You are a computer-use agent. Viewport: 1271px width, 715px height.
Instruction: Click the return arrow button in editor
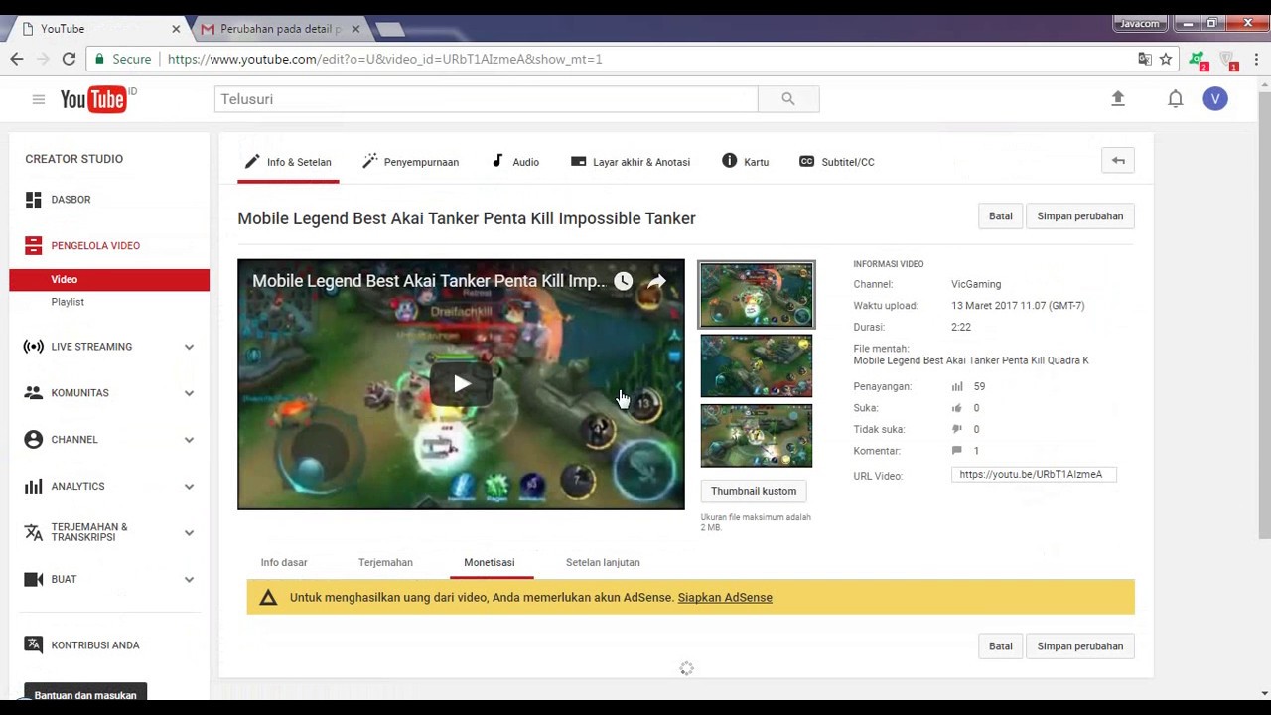point(1118,161)
